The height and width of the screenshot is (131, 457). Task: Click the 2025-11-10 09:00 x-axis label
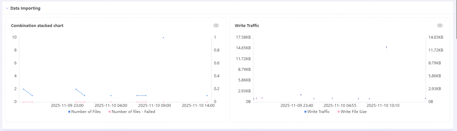point(154,105)
